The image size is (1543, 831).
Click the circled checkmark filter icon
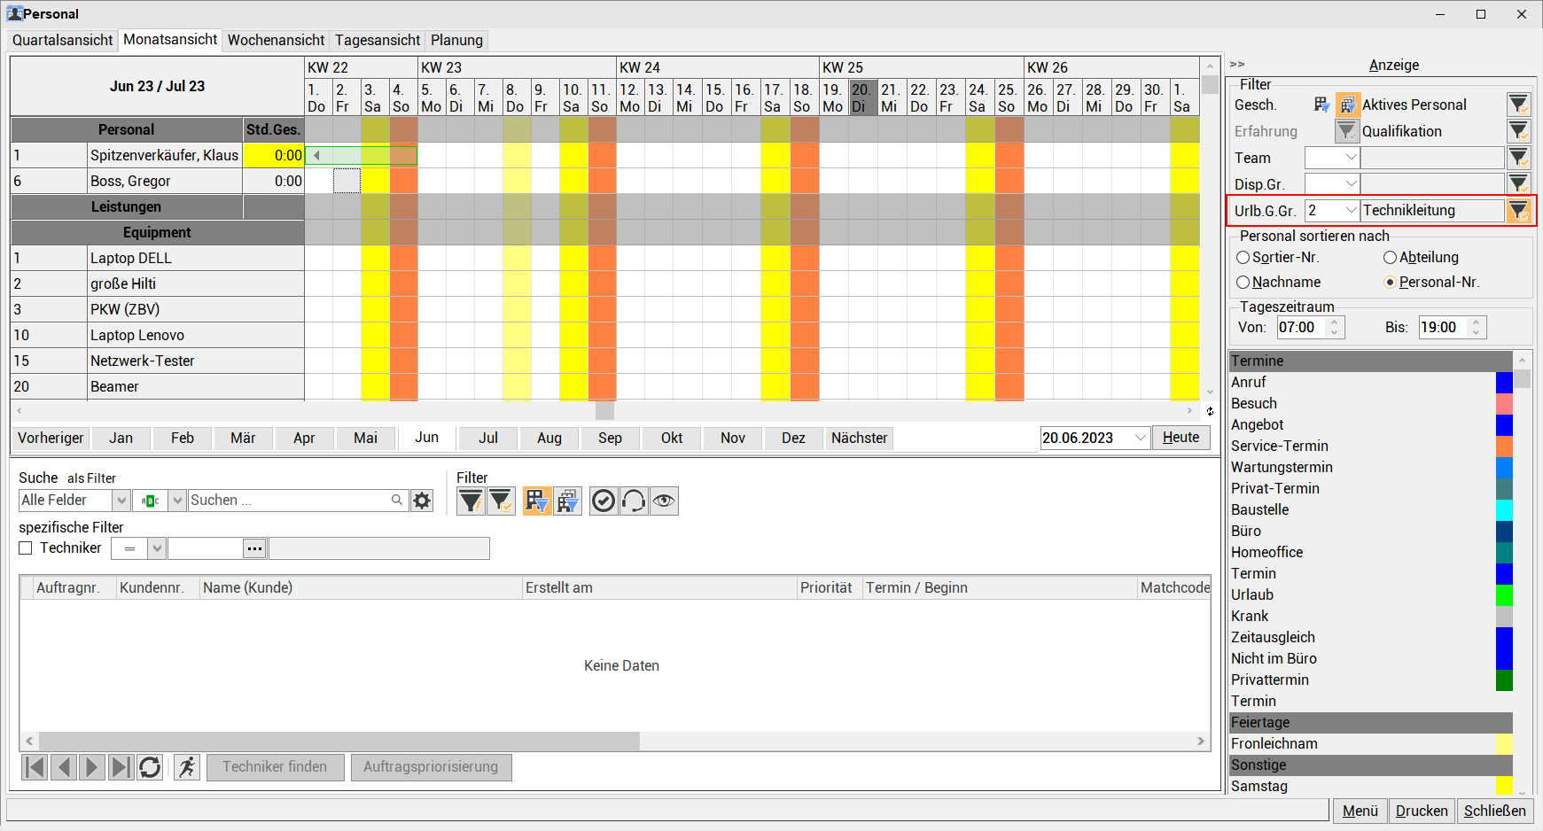click(604, 501)
